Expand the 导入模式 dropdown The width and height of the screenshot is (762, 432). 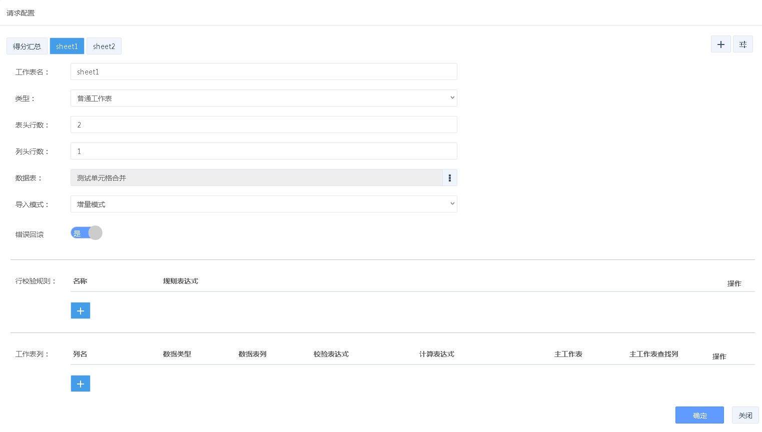pyautogui.click(x=263, y=204)
